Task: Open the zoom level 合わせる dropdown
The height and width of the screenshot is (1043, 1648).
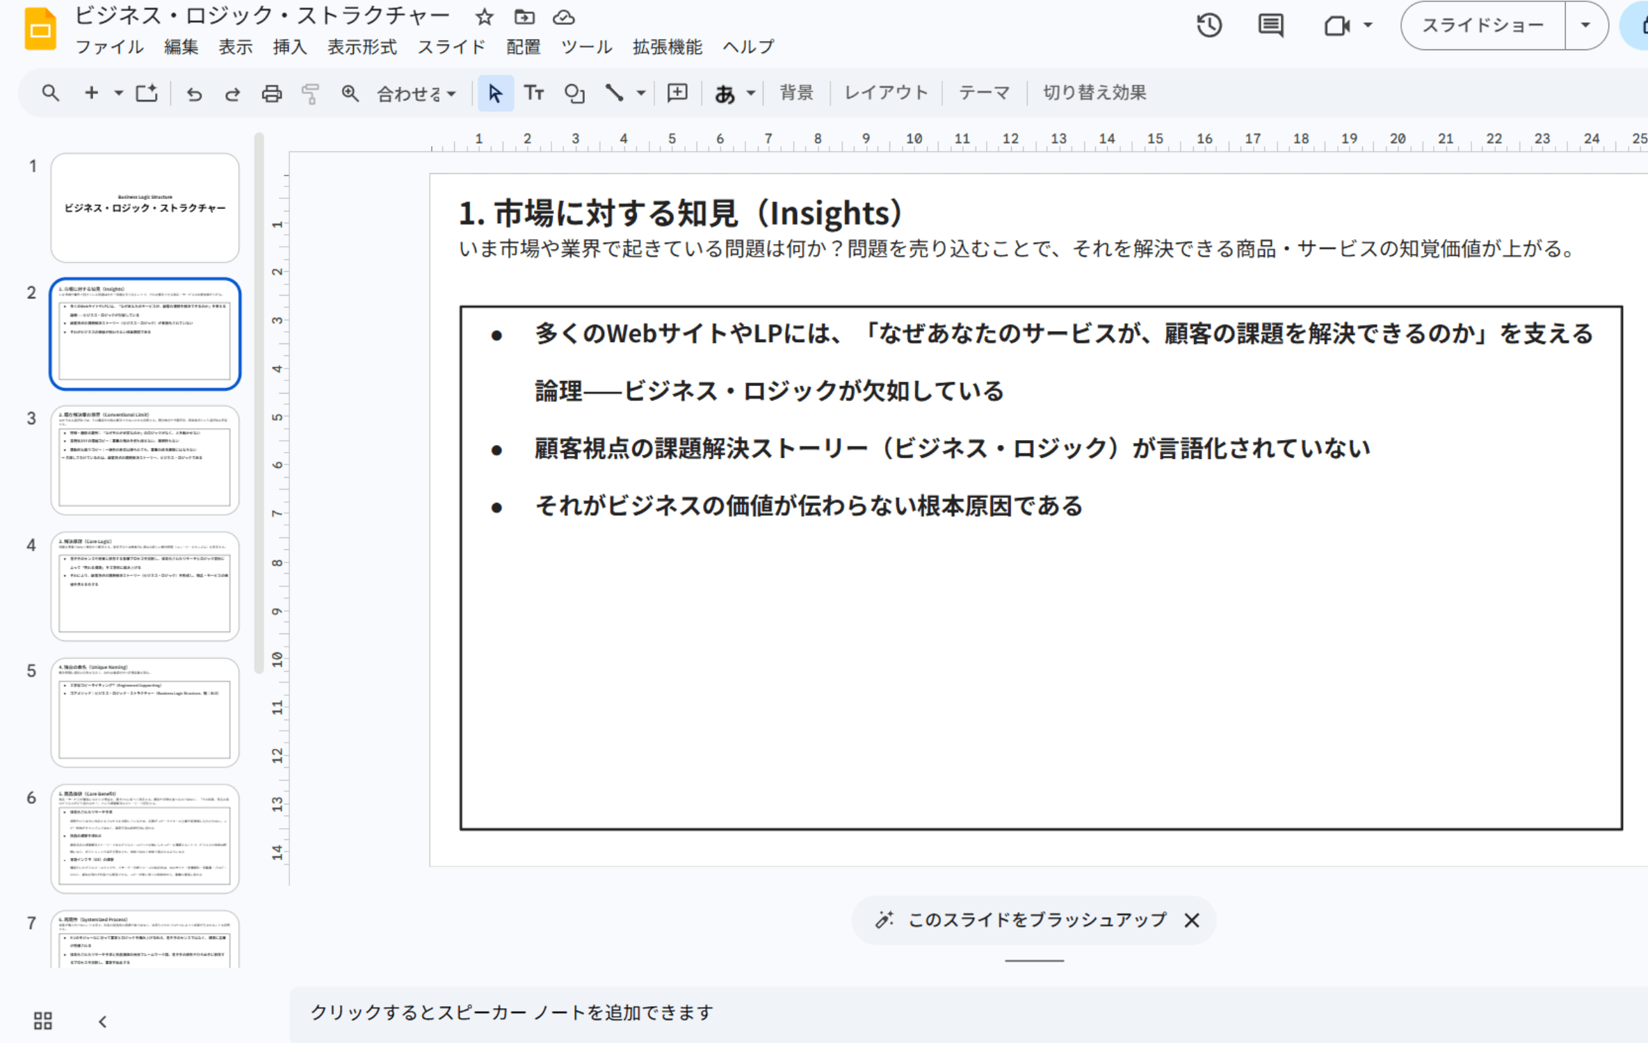Action: pyautogui.click(x=416, y=93)
